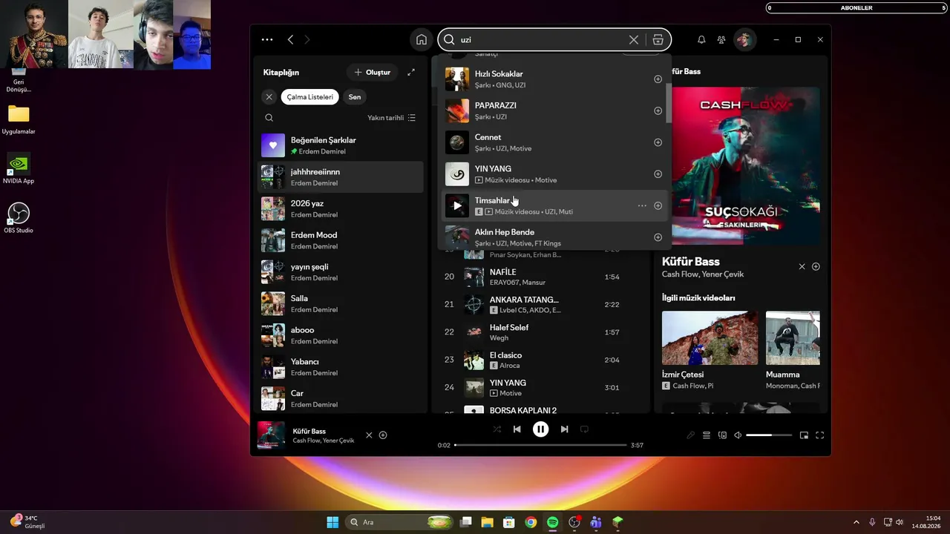The height and width of the screenshot is (534, 950).
Task: Open File Explorer from the taskbar
Action: [488, 522]
